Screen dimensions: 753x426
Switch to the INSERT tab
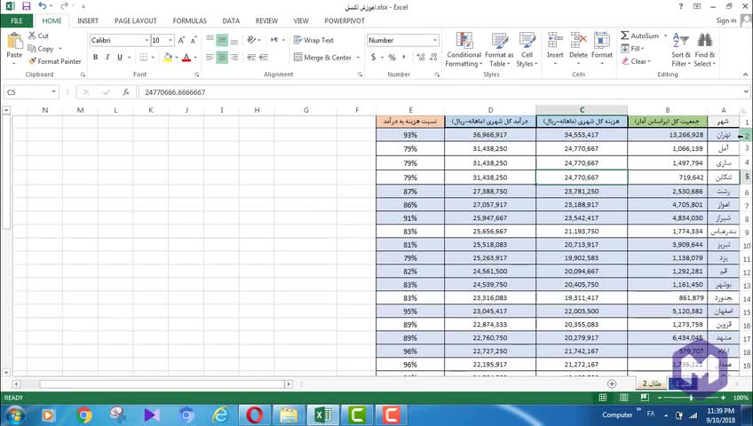click(x=88, y=20)
